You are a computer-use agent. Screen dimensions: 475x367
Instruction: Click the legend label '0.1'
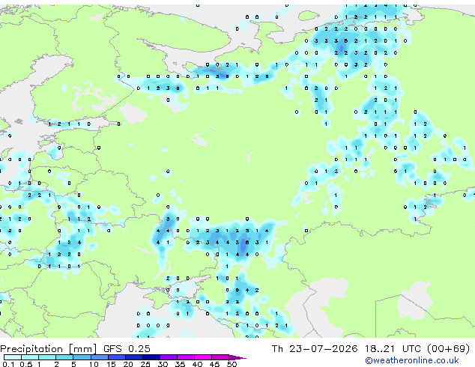click(x=8, y=364)
